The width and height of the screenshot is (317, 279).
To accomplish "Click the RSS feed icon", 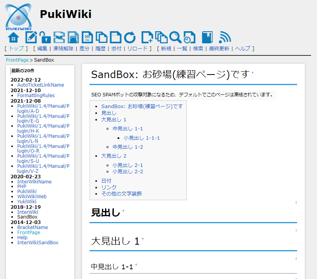I will coord(225,37).
